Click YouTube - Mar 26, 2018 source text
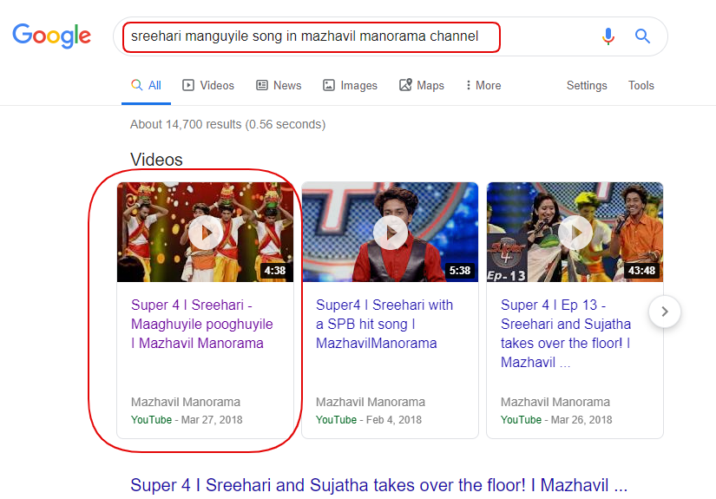 [556, 419]
